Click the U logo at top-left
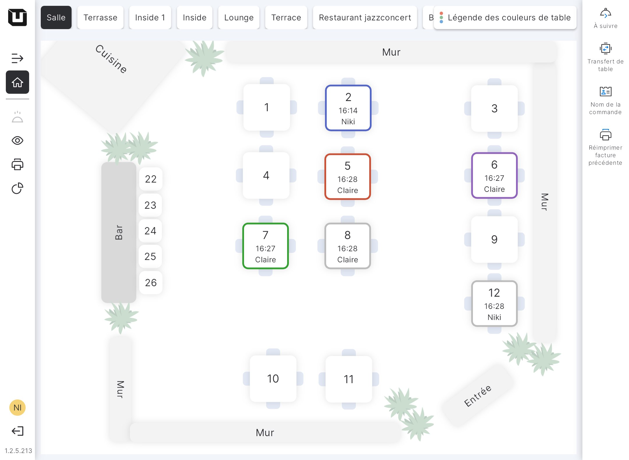Screen dimensions: 629x460 [17, 17]
